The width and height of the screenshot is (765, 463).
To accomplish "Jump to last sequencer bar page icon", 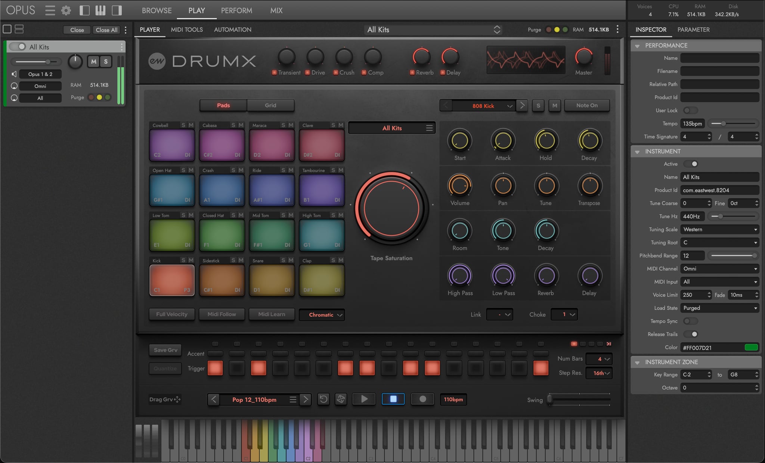I will point(609,344).
